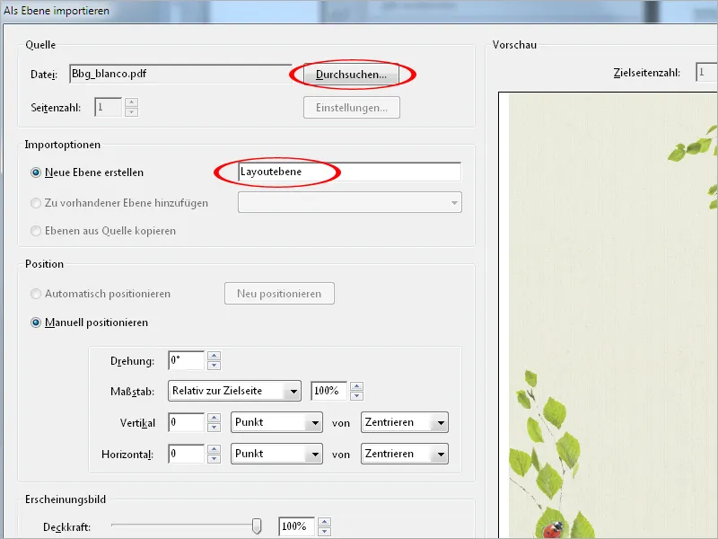Increase Seitenzahl with up arrow
The height and width of the screenshot is (539, 718).
(x=131, y=103)
